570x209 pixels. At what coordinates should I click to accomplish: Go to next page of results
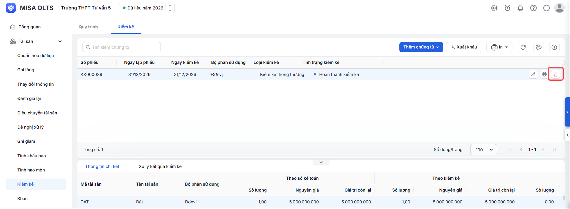pyautogui.click(x=543, y=150)
